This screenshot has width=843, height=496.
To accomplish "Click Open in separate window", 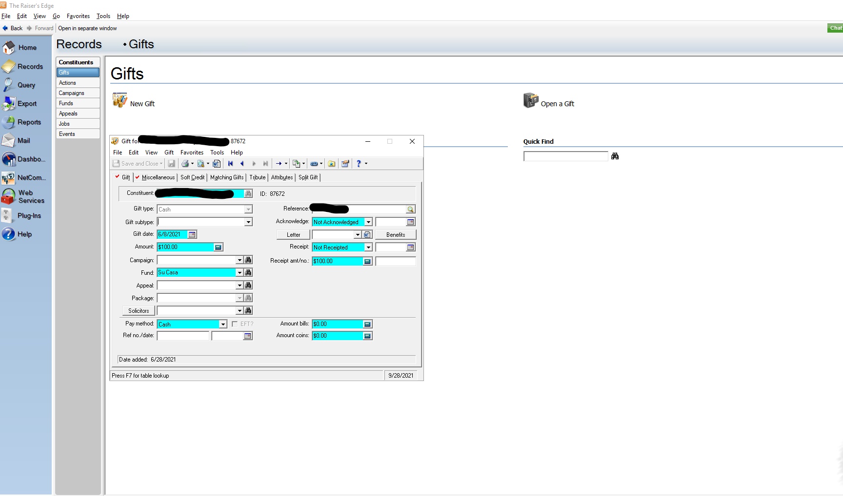I will click(87, 28).
